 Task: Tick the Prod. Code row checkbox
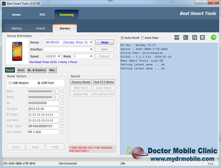(62, 126)
